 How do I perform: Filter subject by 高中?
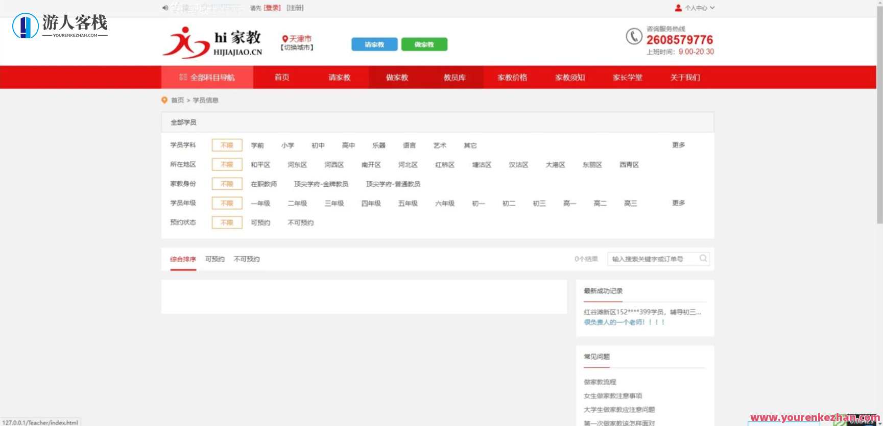348,145
